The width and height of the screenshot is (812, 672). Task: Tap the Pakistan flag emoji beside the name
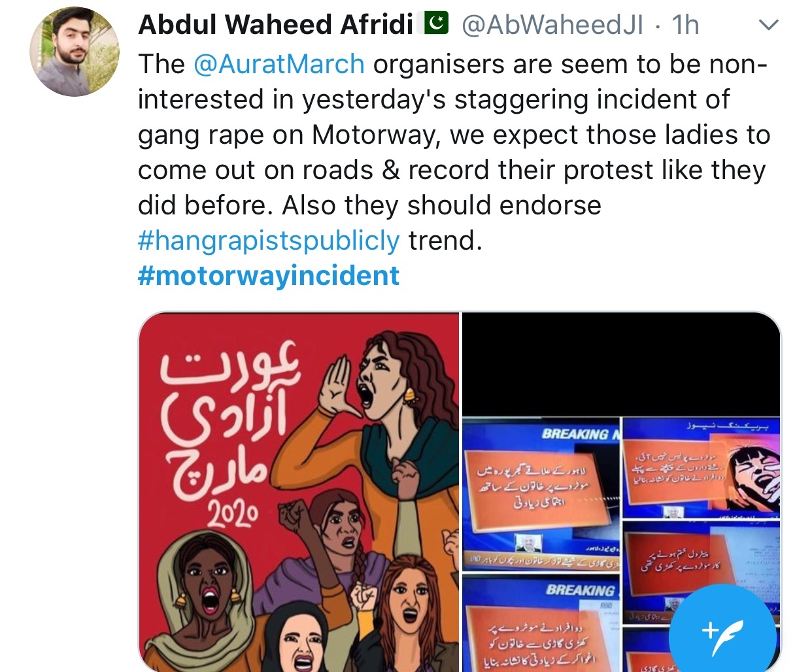click(x=435, y=24)
